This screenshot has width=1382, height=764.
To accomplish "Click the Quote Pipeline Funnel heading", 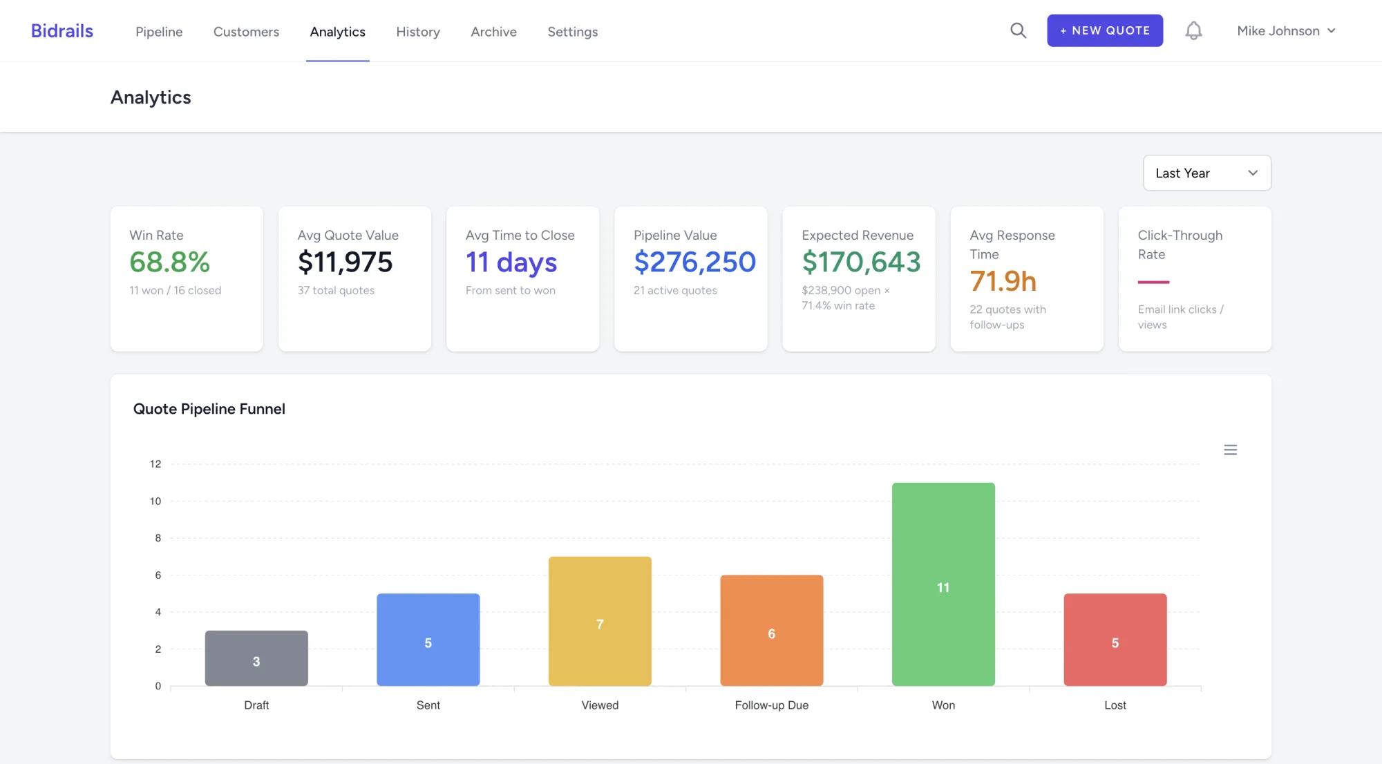I will click(209, 409).
